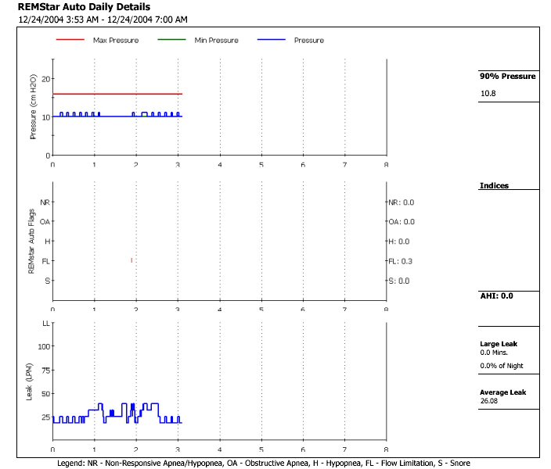Click the Average Leak heading
551x469 pixels.
[x=502, y=392]
